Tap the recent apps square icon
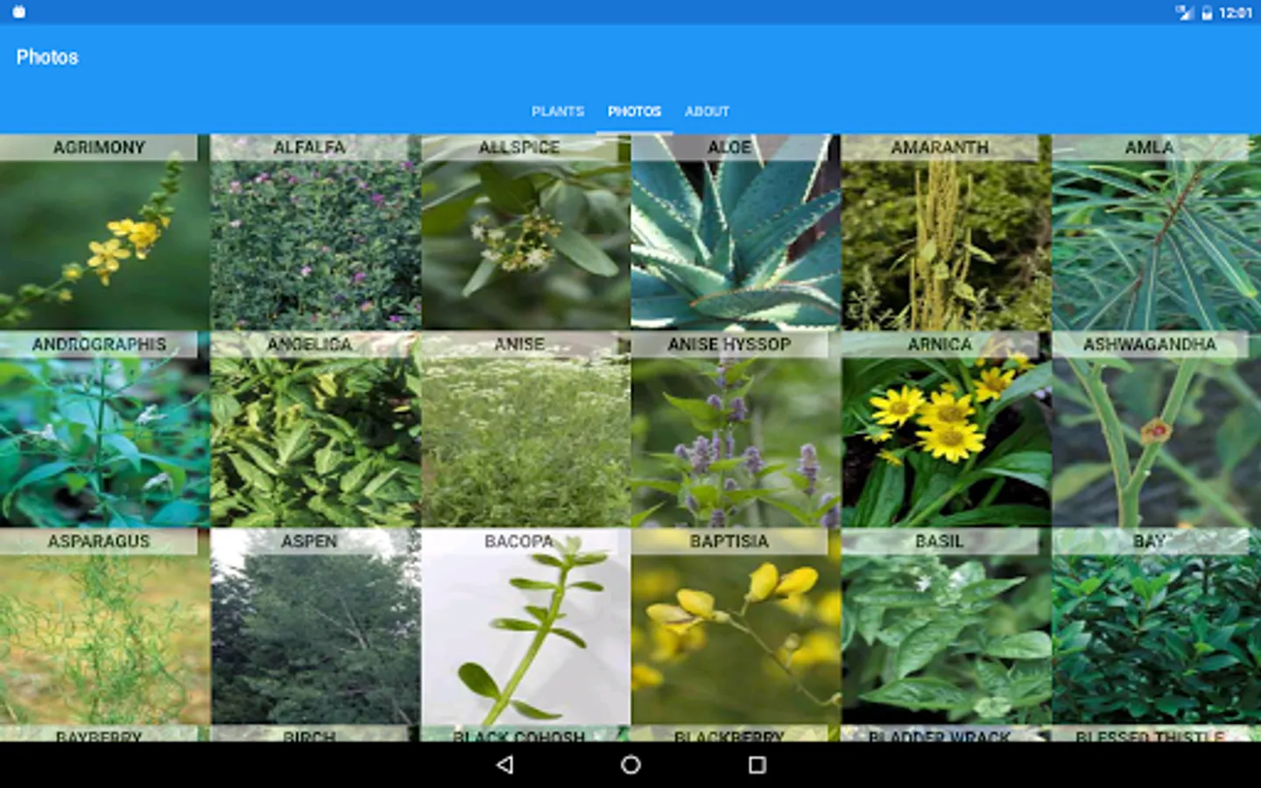This screenshot has width=1261, height=788. (757, 764)
